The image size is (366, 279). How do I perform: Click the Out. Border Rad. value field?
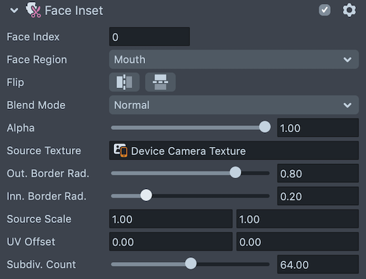(x=318, y=173)
